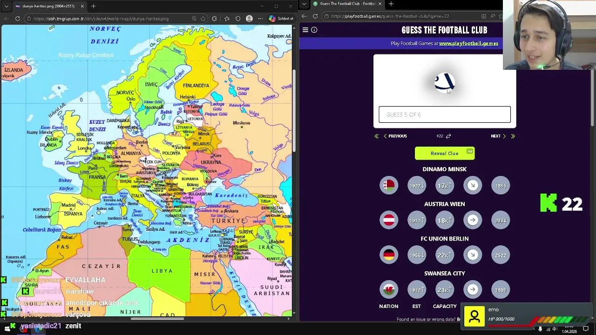Screen dimensions: 596x335
Task: Click the 2622 distance circle for Union Berlin
Action: point(501,255)
